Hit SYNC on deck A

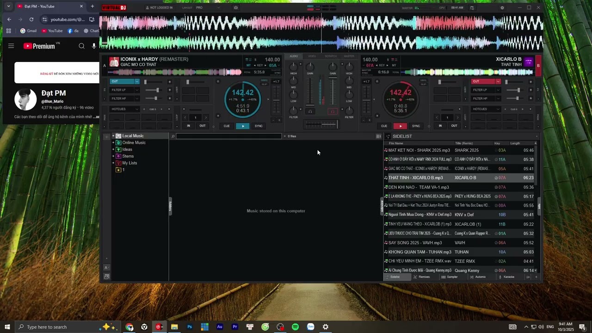[259, 126]
